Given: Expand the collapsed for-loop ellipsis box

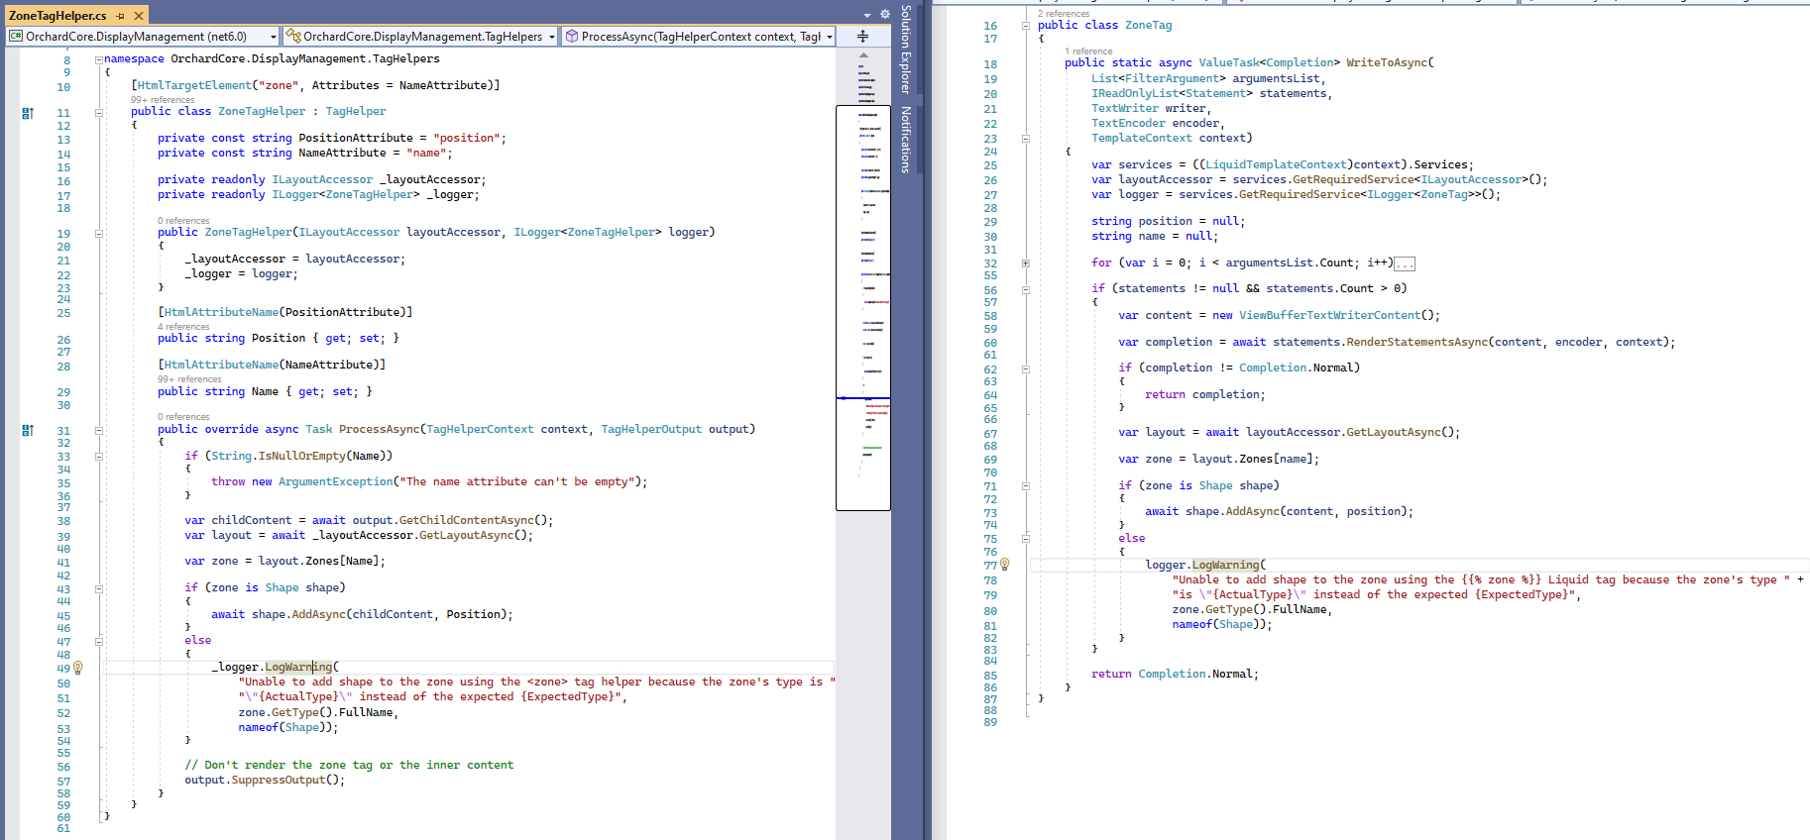Looking at the screenshot, I should (x=1405, y=263).
